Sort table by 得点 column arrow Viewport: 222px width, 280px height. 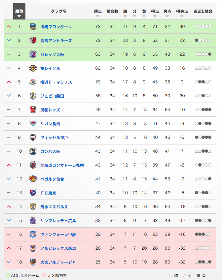pos(155,16)
